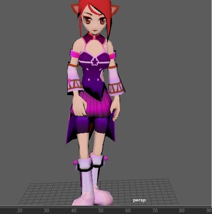Select frame 50 on the time slider
This screenshot has width=212, height=214.
click(101, 210)
